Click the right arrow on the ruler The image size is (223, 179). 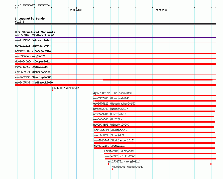(215, 8)
